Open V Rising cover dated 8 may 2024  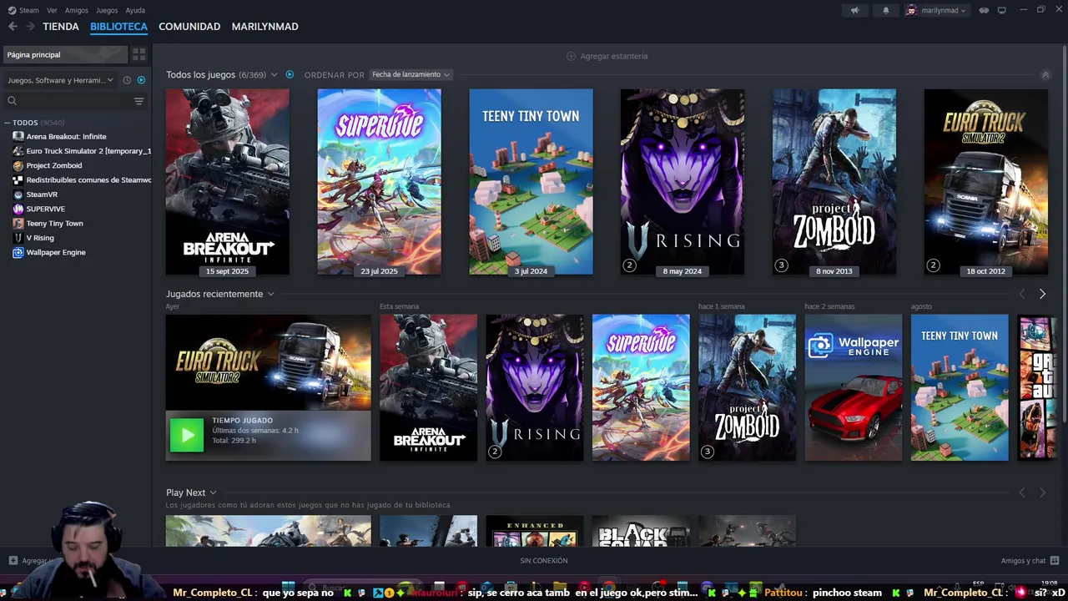point(683,182)
